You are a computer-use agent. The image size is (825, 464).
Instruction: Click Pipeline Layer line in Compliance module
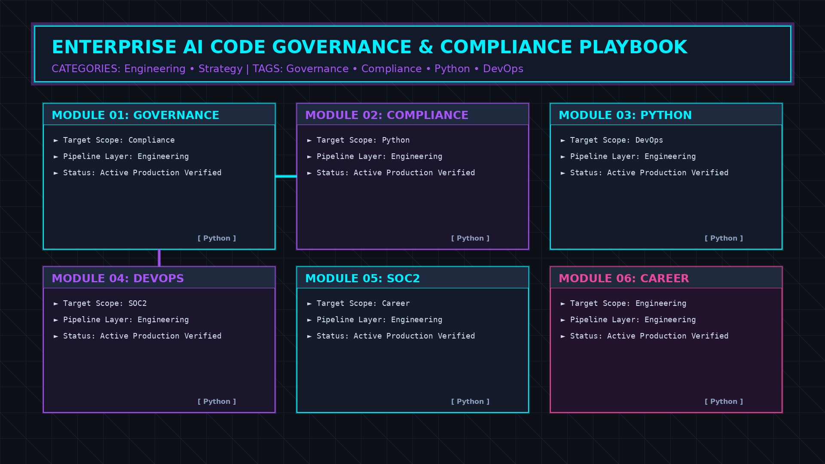(x=375, y=156)
